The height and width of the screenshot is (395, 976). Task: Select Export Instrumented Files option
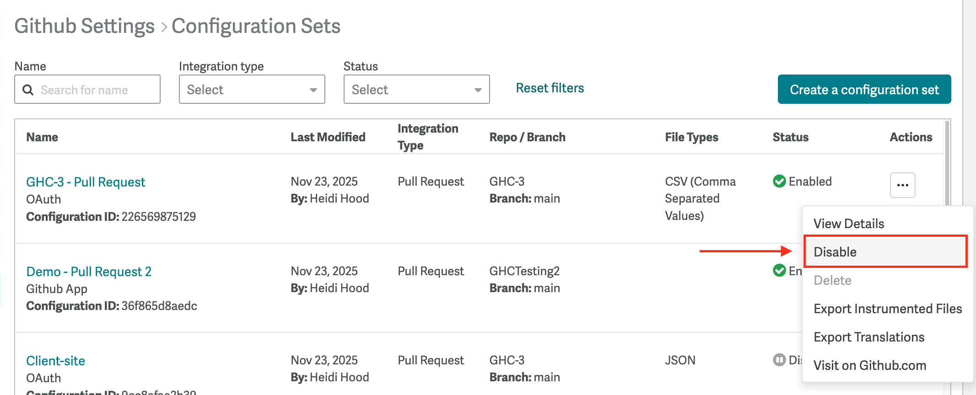(x=887, y=309)
